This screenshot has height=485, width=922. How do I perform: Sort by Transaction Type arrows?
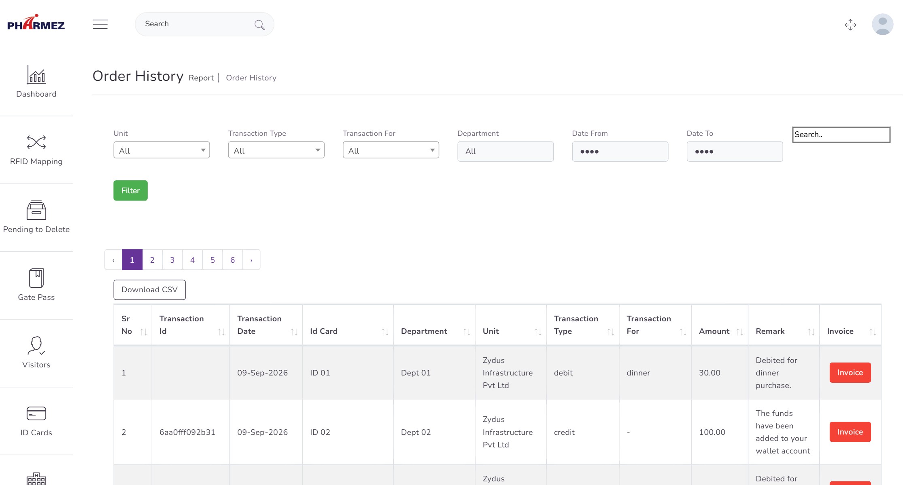tap(610, 332)
